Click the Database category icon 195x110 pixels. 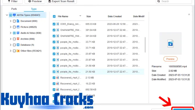coord(18,45)
